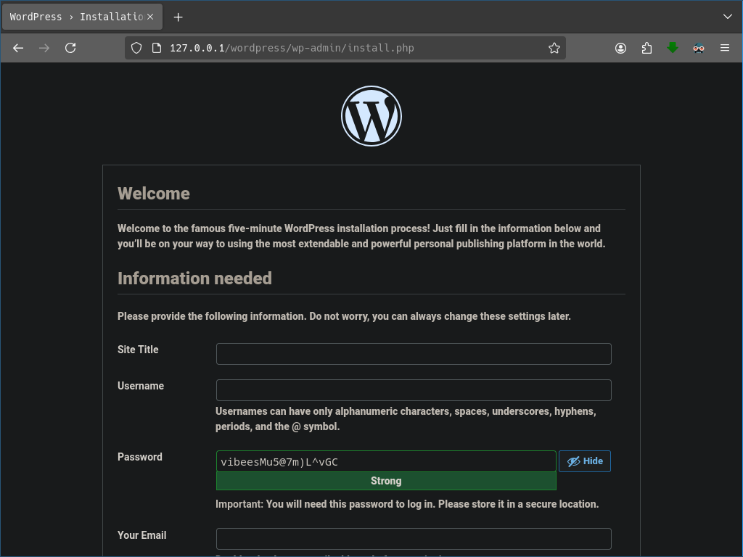This screenshot has height=557, width=743.
Task: Close the WordPress Installation tab
Action: click(x=150, y=17)
